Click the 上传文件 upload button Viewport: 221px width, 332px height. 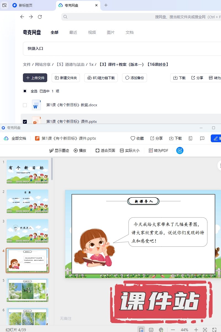point(35,78)
